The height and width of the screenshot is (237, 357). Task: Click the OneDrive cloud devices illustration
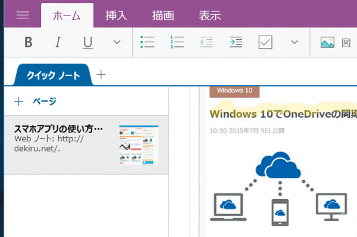(x=278, y=189)
